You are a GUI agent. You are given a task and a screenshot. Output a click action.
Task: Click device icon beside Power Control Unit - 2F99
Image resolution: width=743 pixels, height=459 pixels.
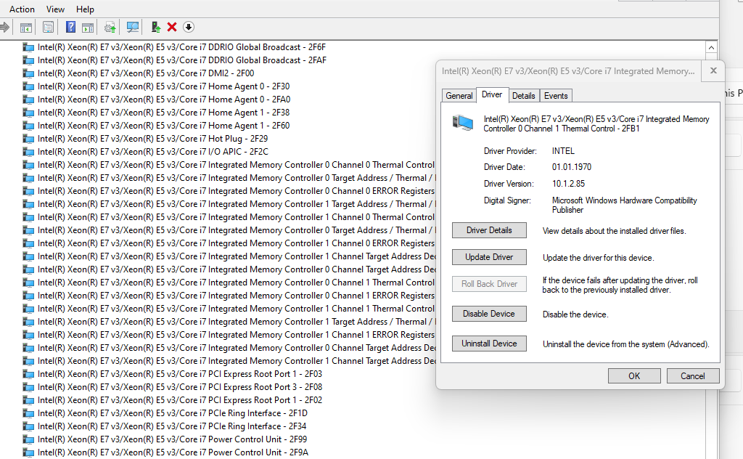pos(28,439)
